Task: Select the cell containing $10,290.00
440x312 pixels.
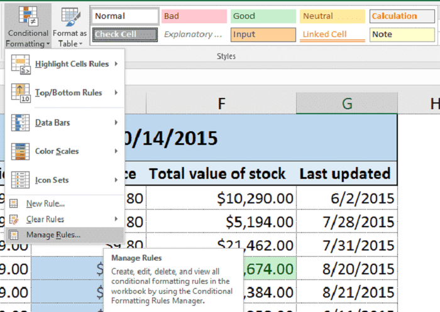Action: [x=221, y=199]
